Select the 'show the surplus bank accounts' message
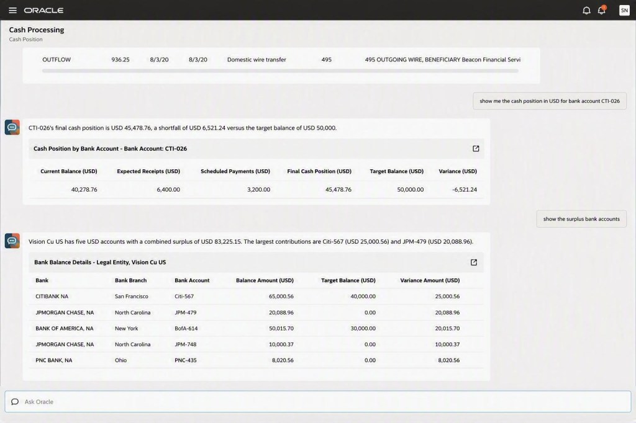The height and width of the screenshot is (423, 636). (581, 219)
